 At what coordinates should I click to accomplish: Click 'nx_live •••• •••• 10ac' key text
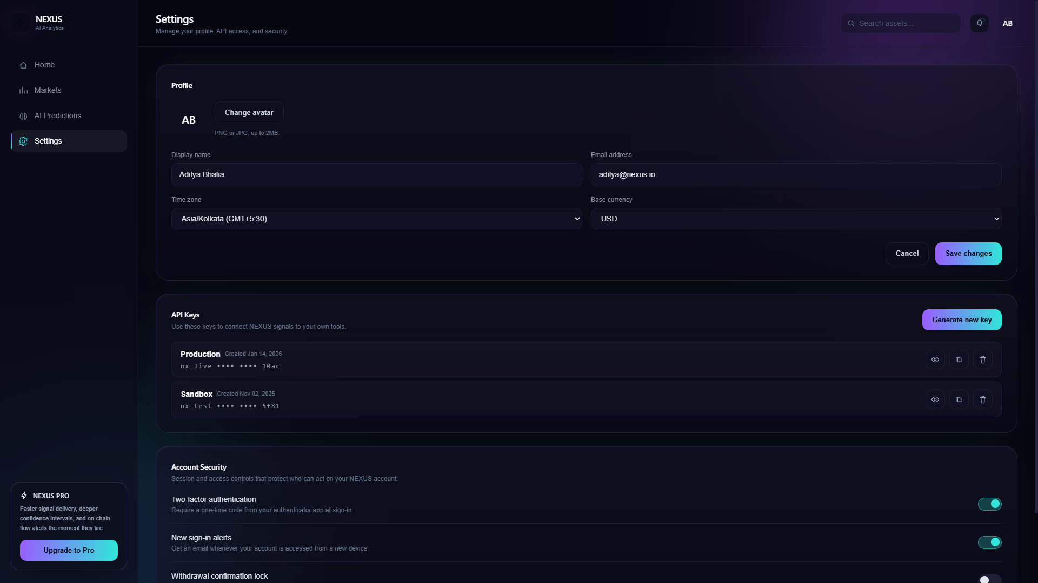point(230,366)
